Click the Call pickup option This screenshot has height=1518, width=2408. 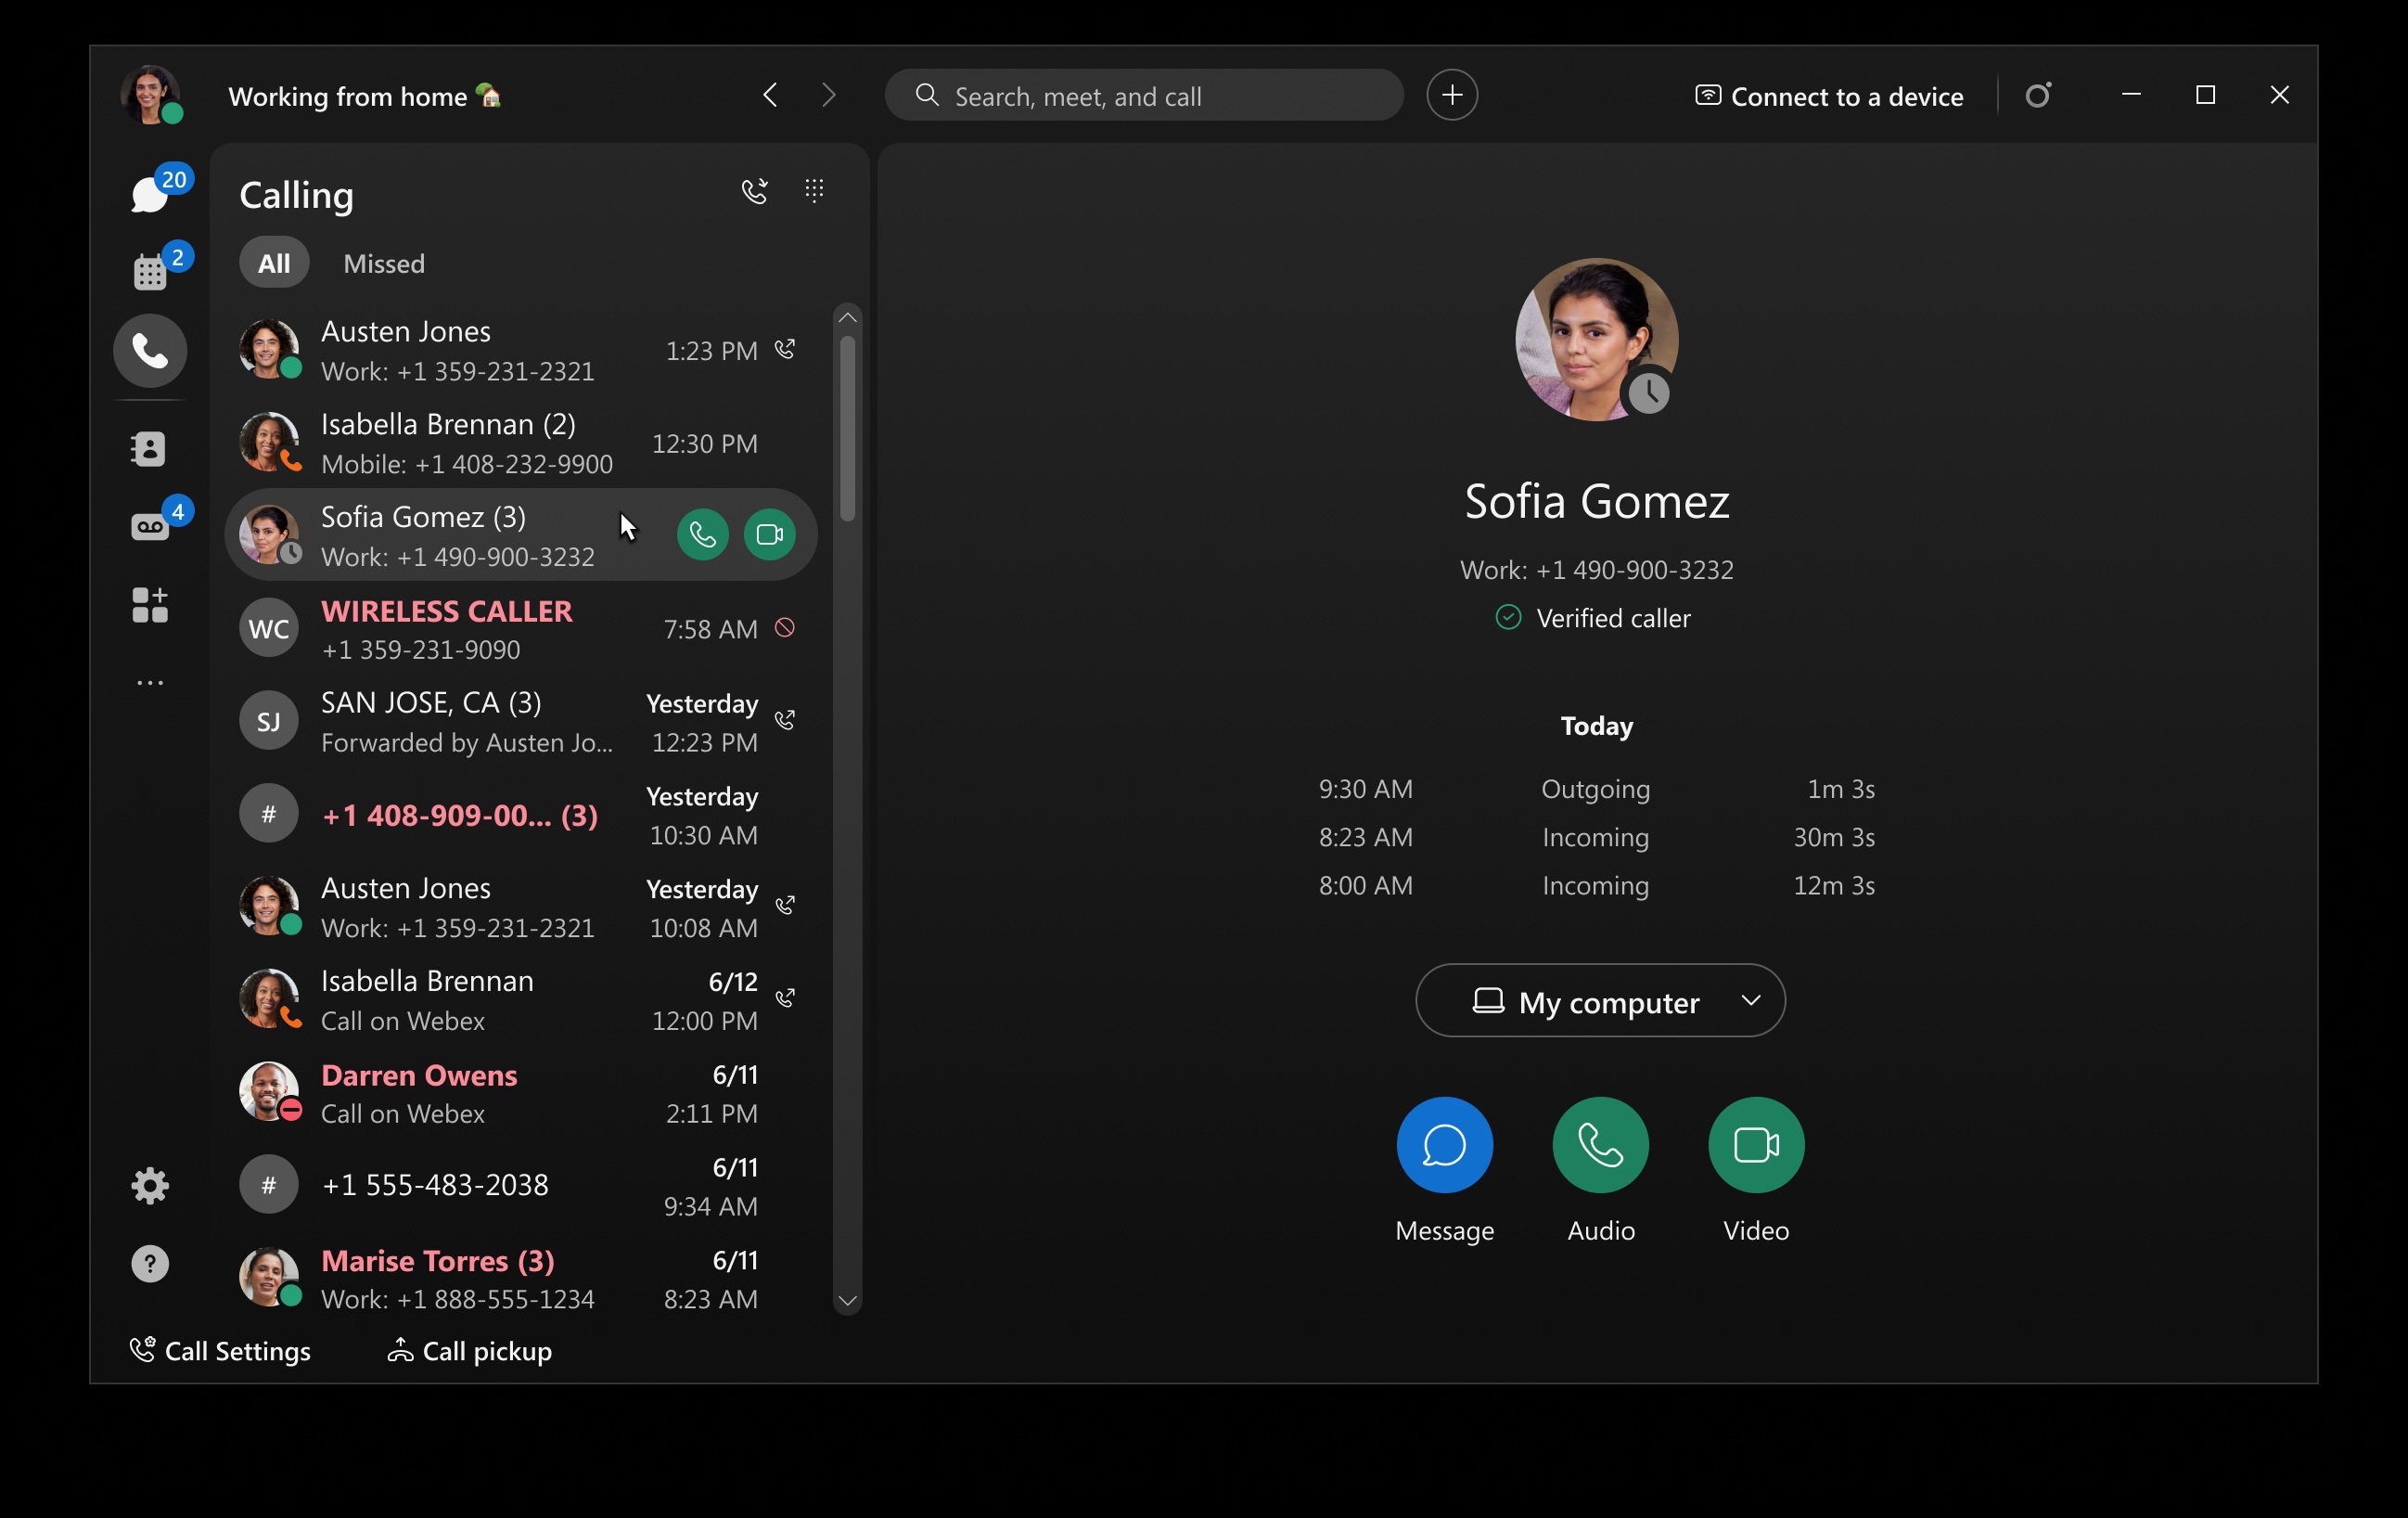[468, 1350]
